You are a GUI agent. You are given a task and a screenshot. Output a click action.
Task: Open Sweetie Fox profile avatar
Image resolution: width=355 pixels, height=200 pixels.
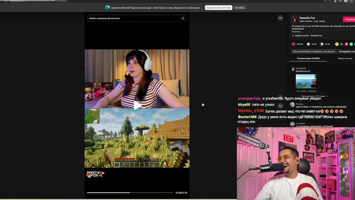coord(295,19)
